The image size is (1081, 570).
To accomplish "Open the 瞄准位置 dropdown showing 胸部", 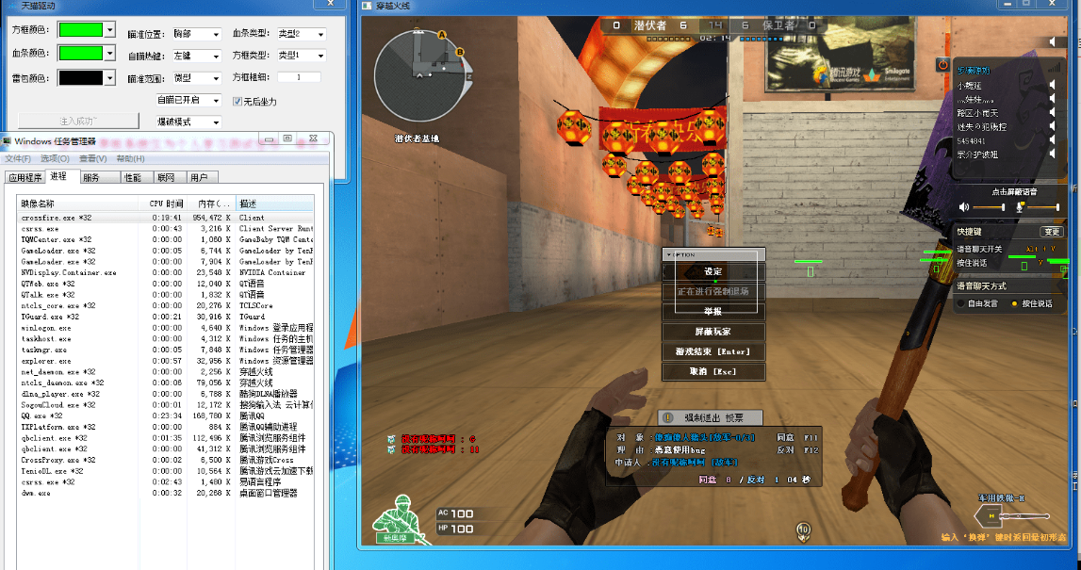I will 196,34.
